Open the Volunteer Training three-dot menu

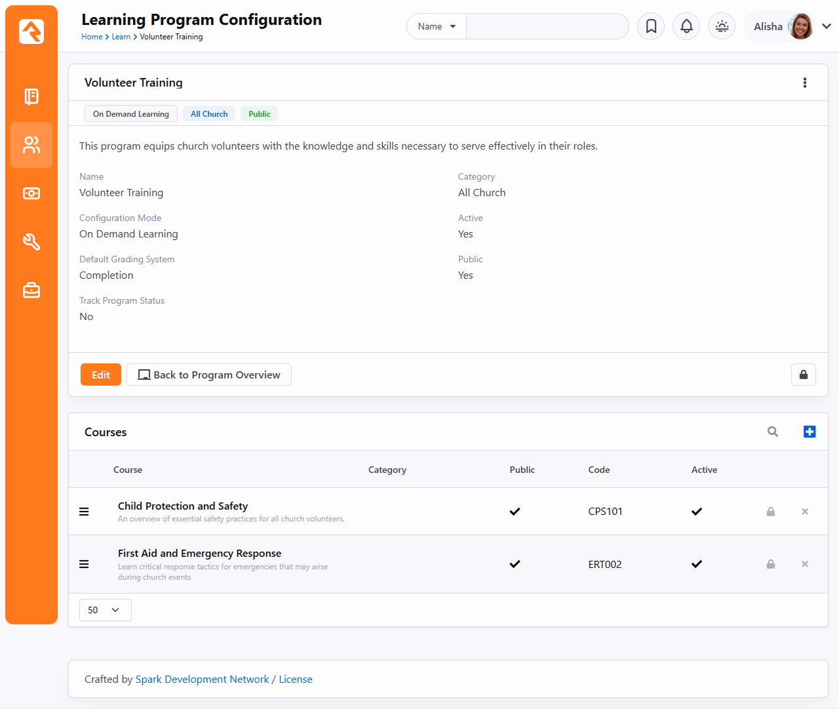tap(805, 83)
